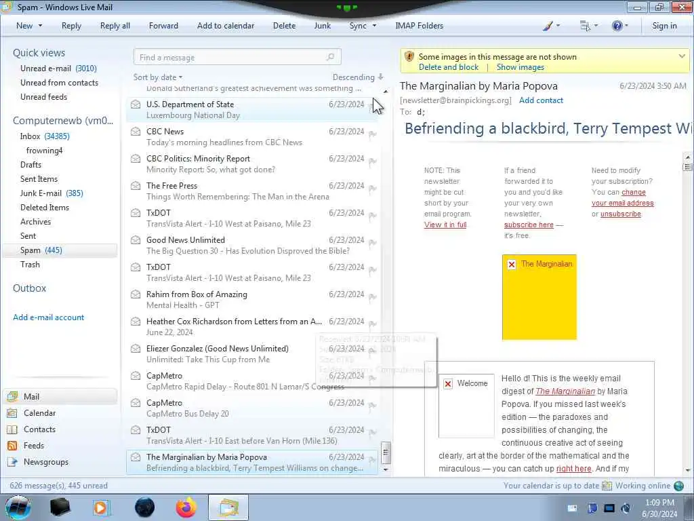The height and width of the screenshot is (521, 694).
Task: Click envelope icon of Good News Unlimited message
Action: click(136, 240)
